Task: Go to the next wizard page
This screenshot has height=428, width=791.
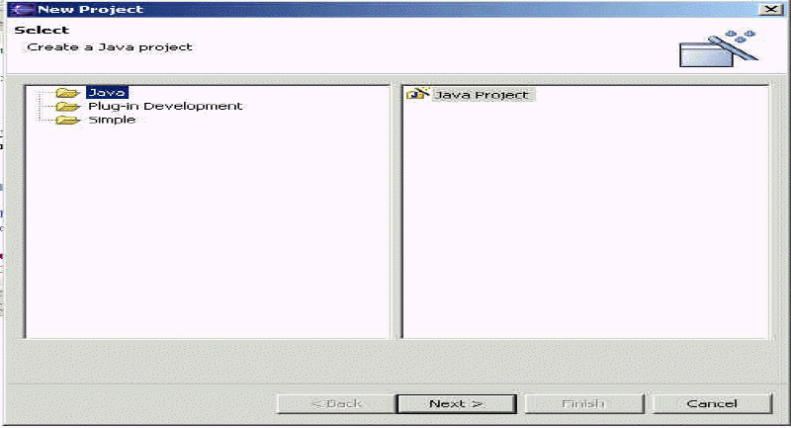Action: click(457, 404)
